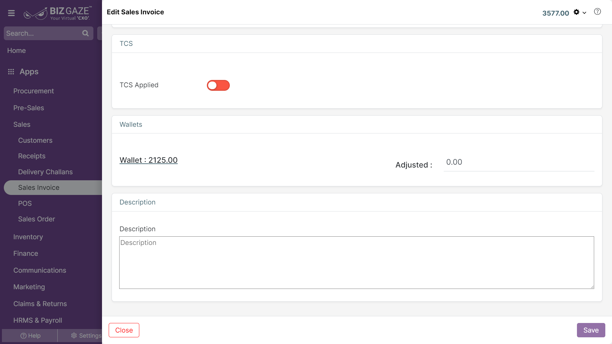Click the Close button
This screenshot has height=344, width=612.
click(124, 330)
